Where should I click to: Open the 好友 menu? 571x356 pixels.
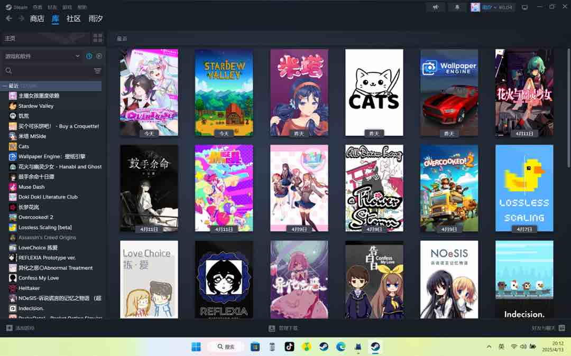pyautogui.click(x=52, y=7)
